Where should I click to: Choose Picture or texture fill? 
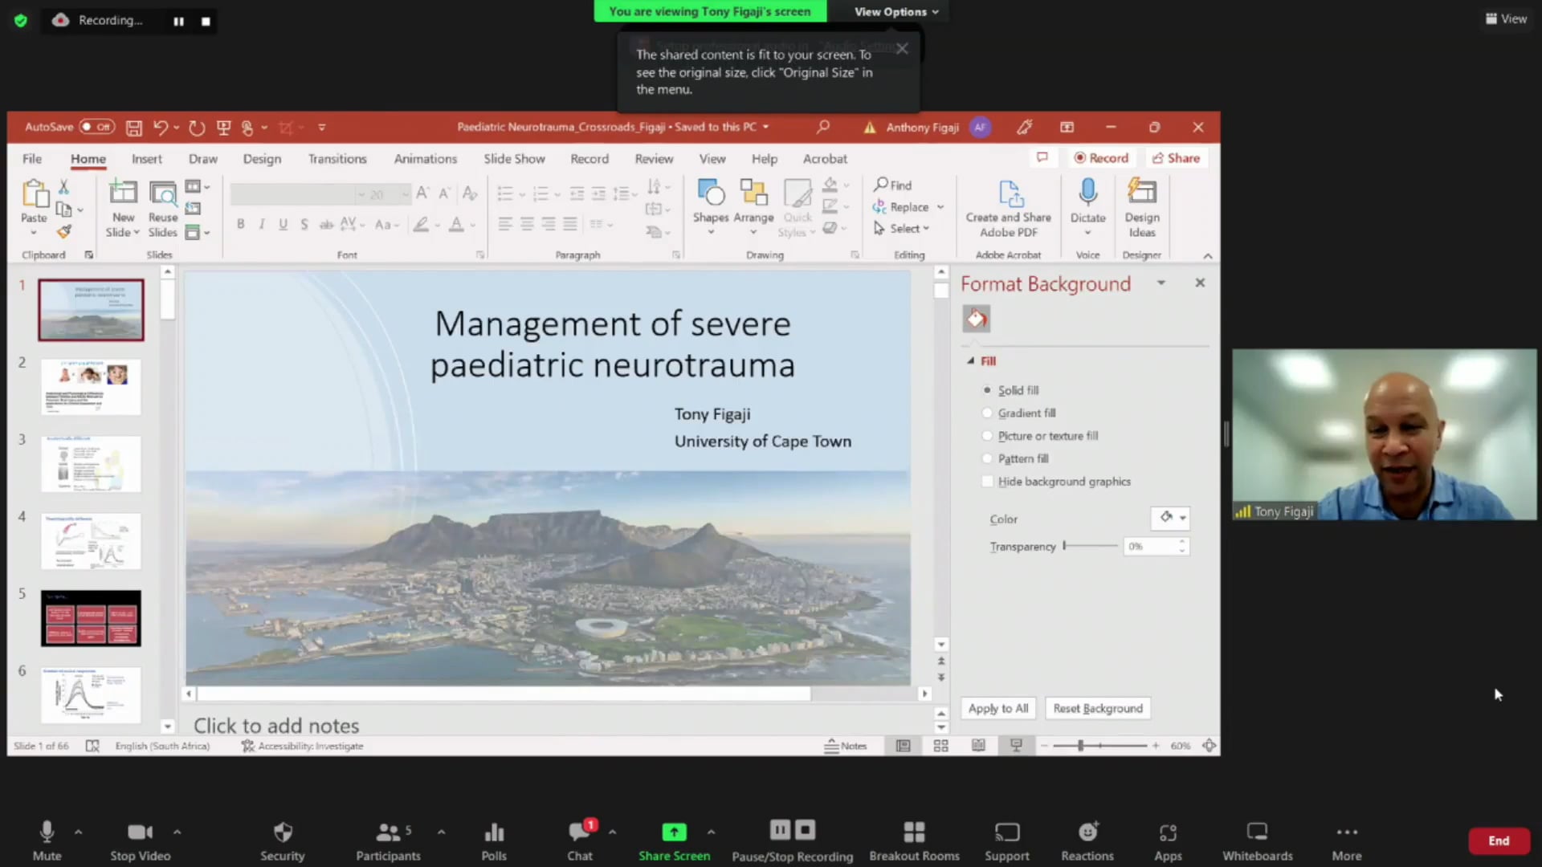[x=987, y=436]
